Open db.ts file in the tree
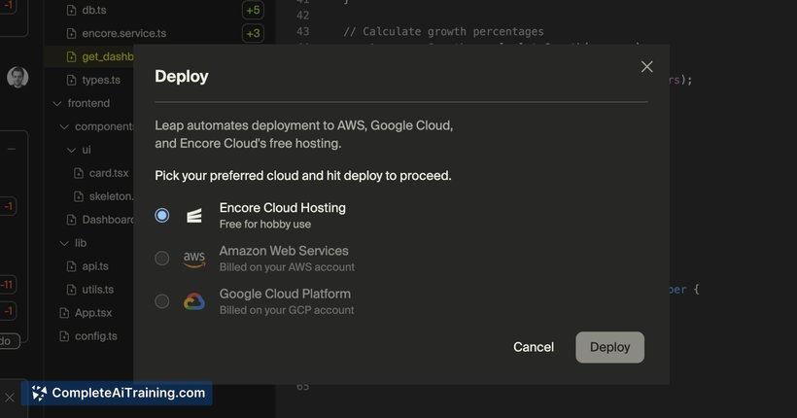Image resolution: width=797 pixels, height=418 pixels. point(94,10)
